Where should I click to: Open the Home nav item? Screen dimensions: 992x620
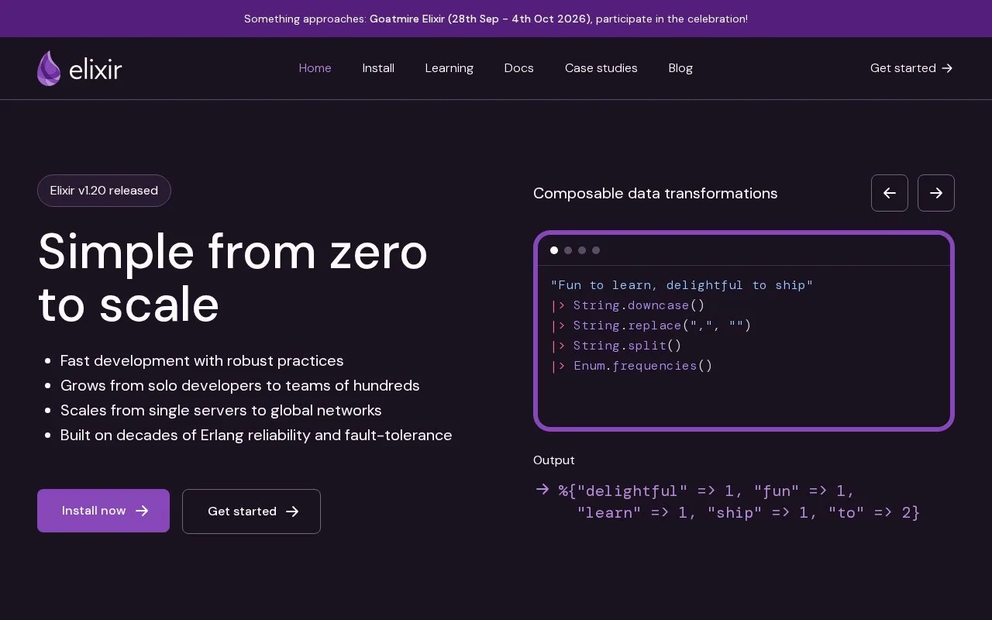coord(315,68)
